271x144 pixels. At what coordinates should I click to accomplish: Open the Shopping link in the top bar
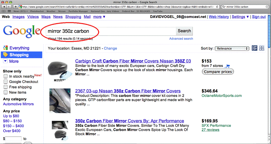73,17
